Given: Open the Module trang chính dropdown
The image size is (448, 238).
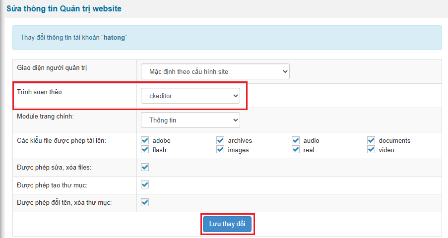Looking at the screenshot, I should pyautogui.click(x=190, y=120).
